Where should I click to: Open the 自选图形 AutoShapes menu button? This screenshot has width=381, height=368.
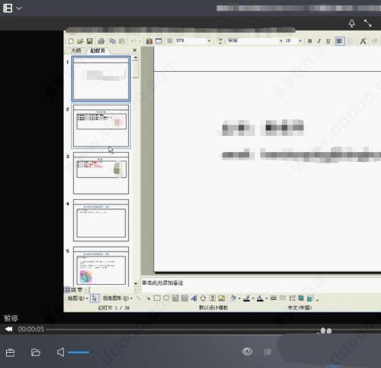pos(117,298)
